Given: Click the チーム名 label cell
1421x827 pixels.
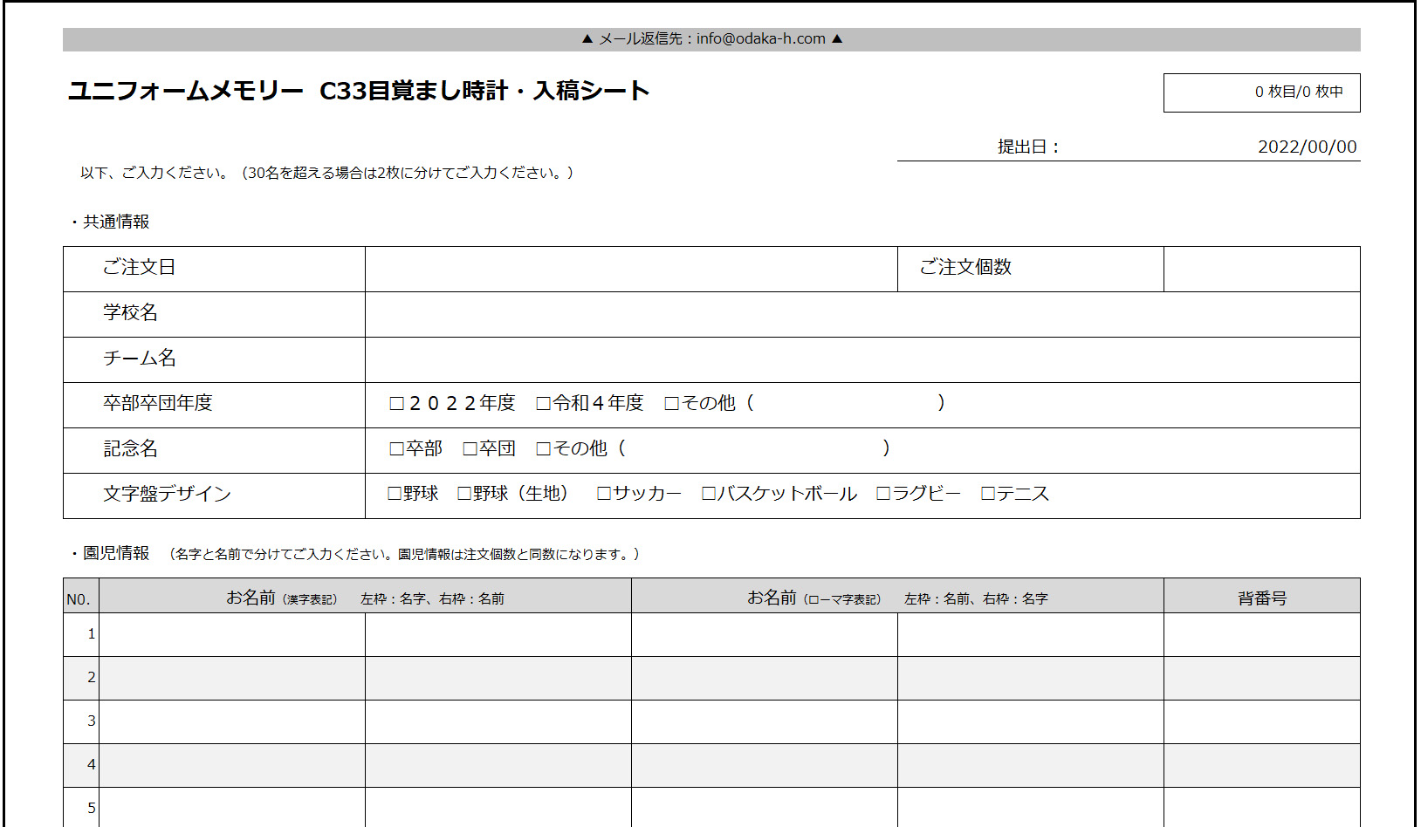Looking at the screenshot, I should (x=214, y=359).
